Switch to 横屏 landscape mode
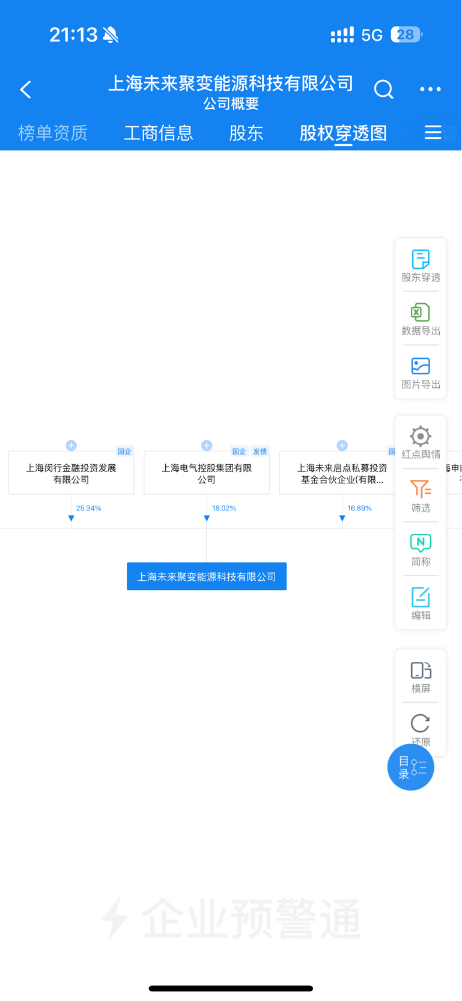The width and height of the screenshot is (462, 1001). (421, 677)
